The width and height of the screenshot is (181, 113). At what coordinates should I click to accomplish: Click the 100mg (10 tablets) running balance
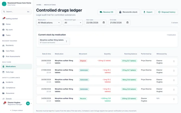(129, 99)
